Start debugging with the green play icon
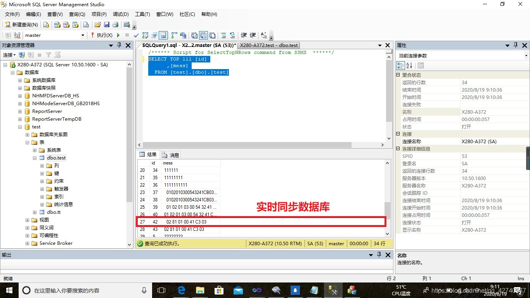 (x=118, y=35)
